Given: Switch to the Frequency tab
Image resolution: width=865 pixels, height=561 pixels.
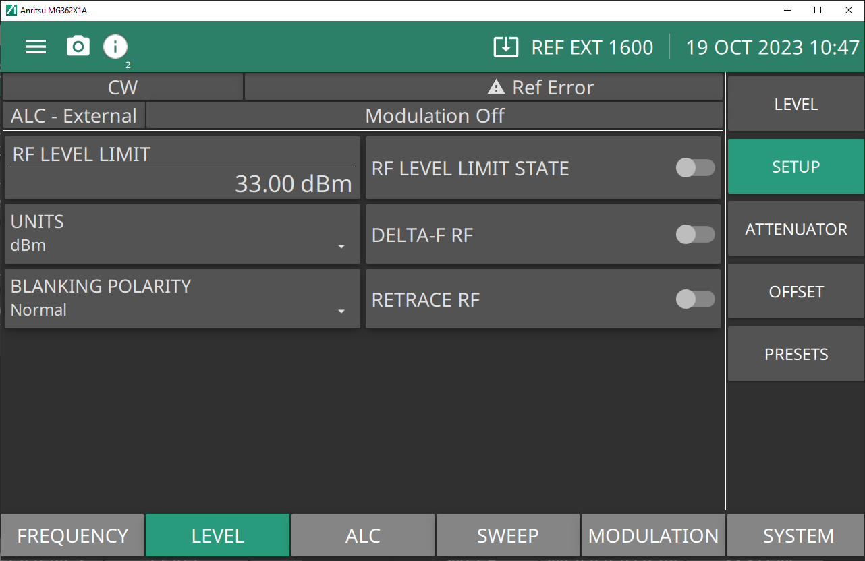Looking at the screenshot, I should (x=72, y=536).
